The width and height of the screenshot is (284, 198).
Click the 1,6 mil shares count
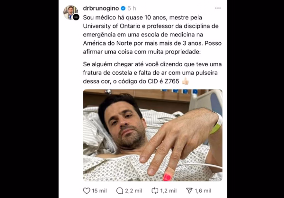coord(203,191)
